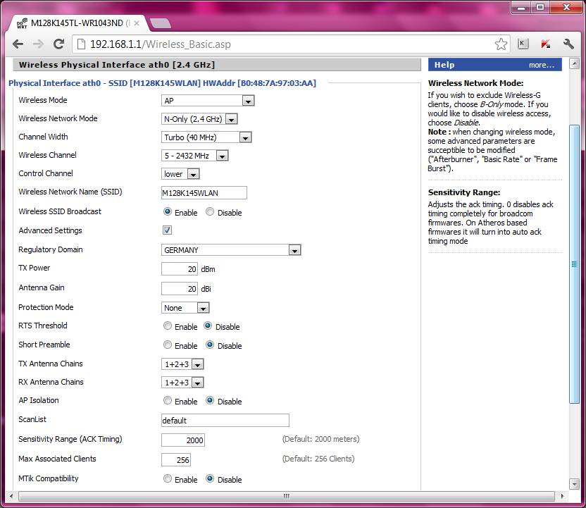Viewport: 586px width, 508px height.
Task: Uncheck the Advanced Settings checkbox
Action: coord(168,230)
